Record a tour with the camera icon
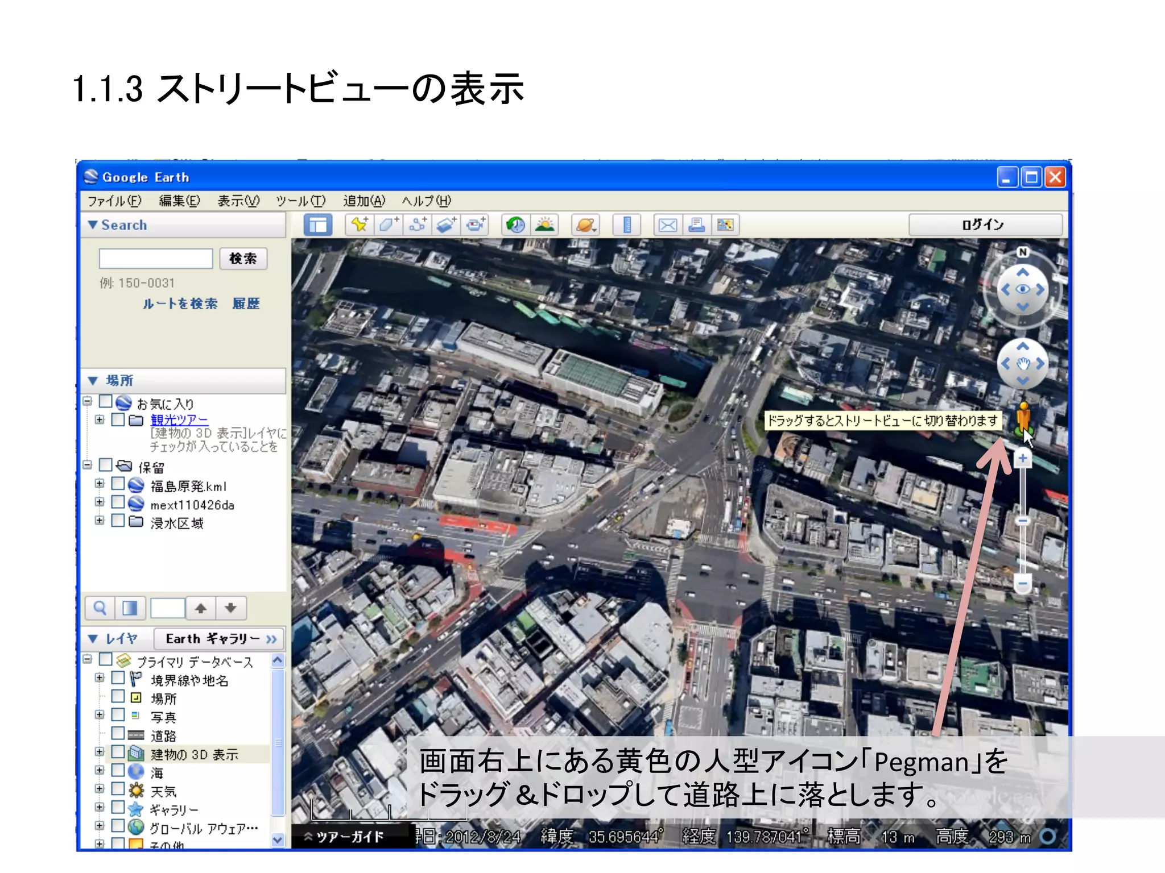 pos(476,225)
